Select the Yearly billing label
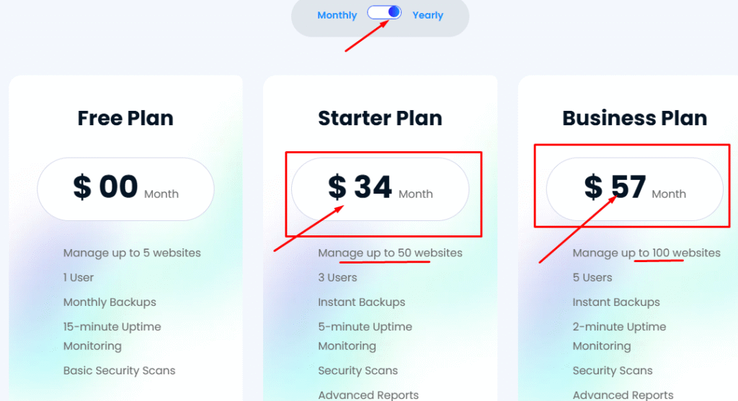 (x=428, y=15)
